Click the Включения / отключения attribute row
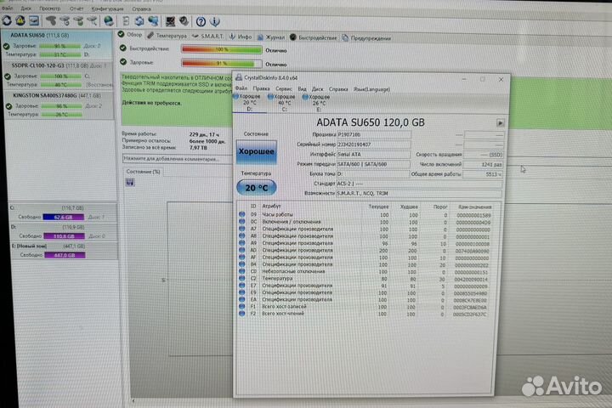Image resolution: width=612 pixels, height=408 pixels. [x=365, y=222]
